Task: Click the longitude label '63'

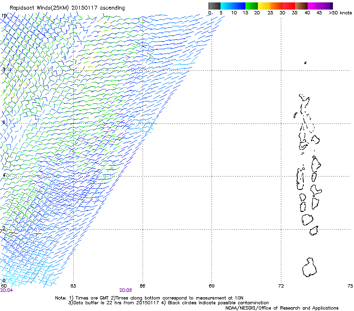Action: pos(73,286)
